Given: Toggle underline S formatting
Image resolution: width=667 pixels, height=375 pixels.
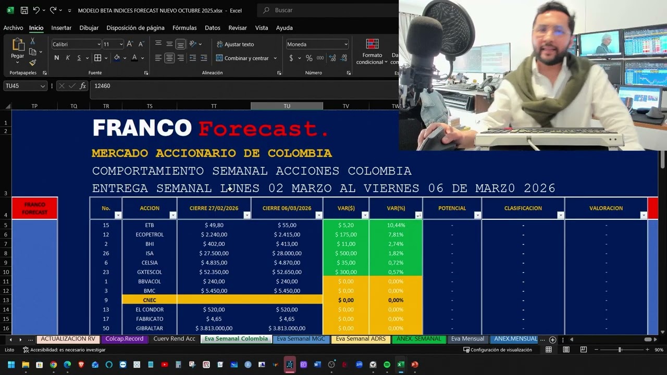Looking at the screenshot, I should click(x=79, y=58).
